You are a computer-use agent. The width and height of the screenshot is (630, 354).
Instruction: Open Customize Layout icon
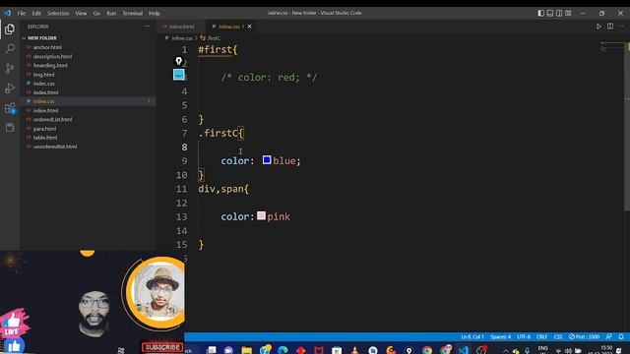tap(568, 13)
